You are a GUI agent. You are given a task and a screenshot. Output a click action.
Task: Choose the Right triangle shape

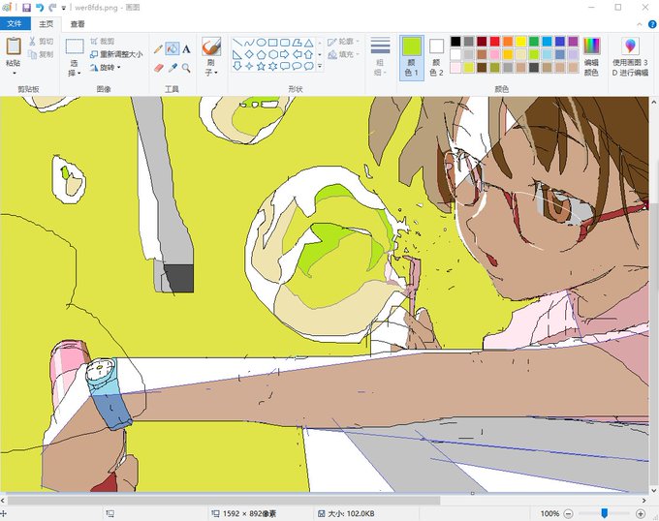tap(237, 54)
